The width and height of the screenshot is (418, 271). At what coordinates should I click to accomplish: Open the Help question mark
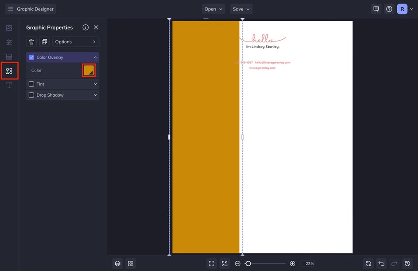[389, 9]
